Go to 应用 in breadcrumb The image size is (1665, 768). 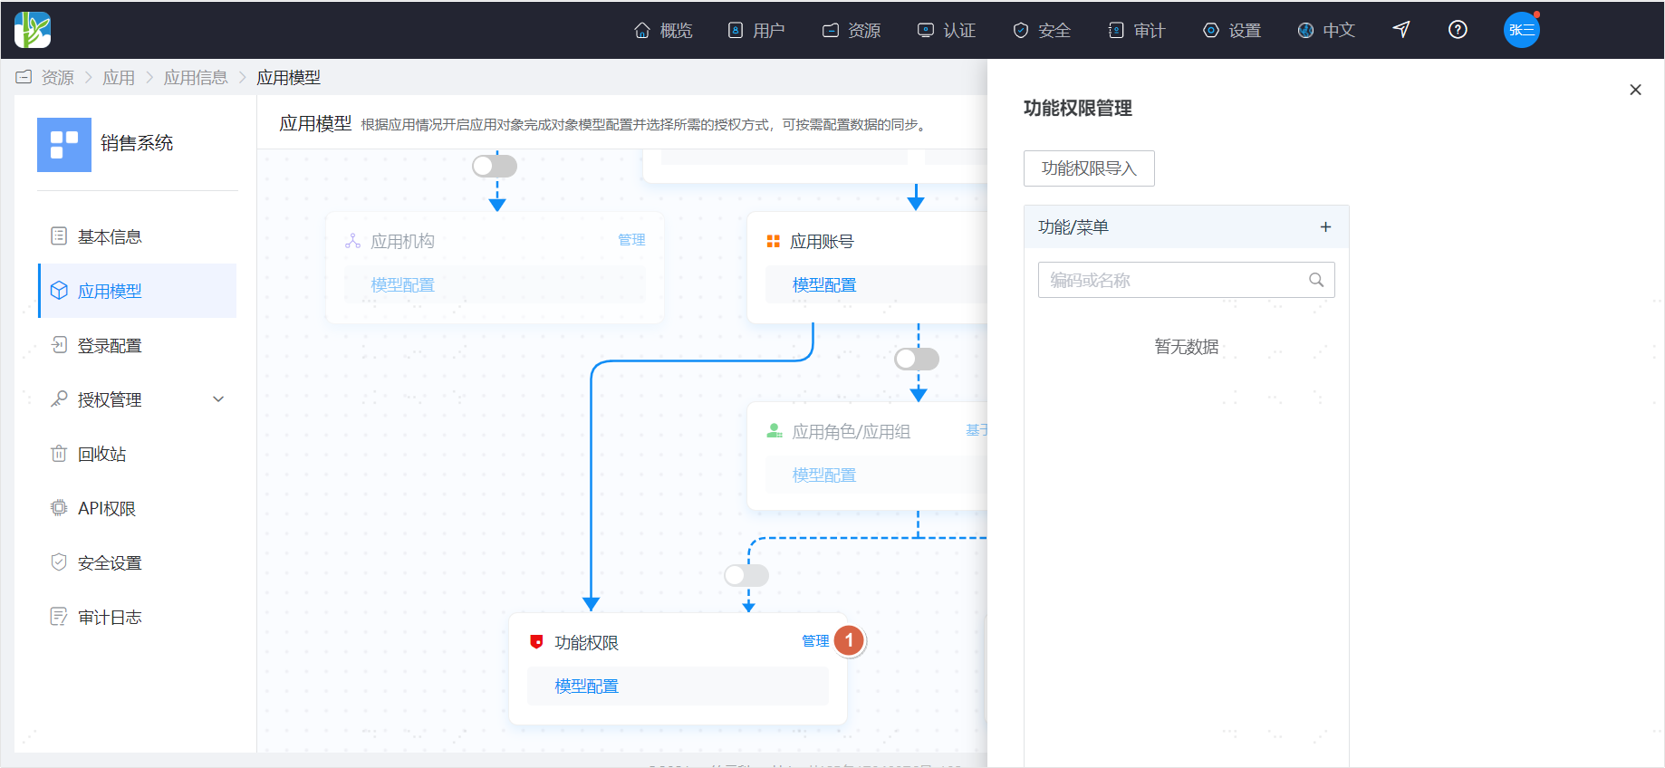(x=119, y=78)
